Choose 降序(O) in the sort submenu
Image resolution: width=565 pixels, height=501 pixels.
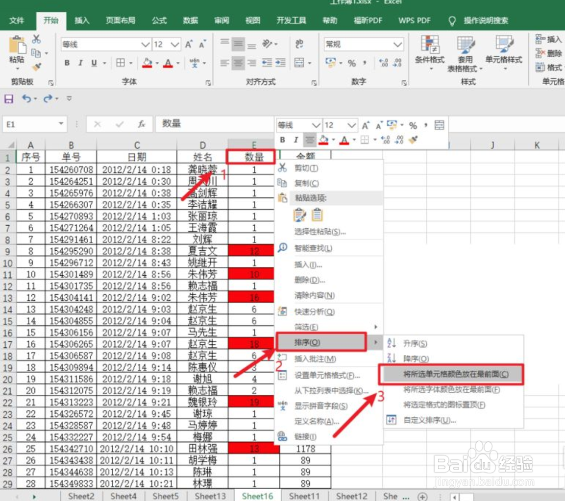point(453,359)
